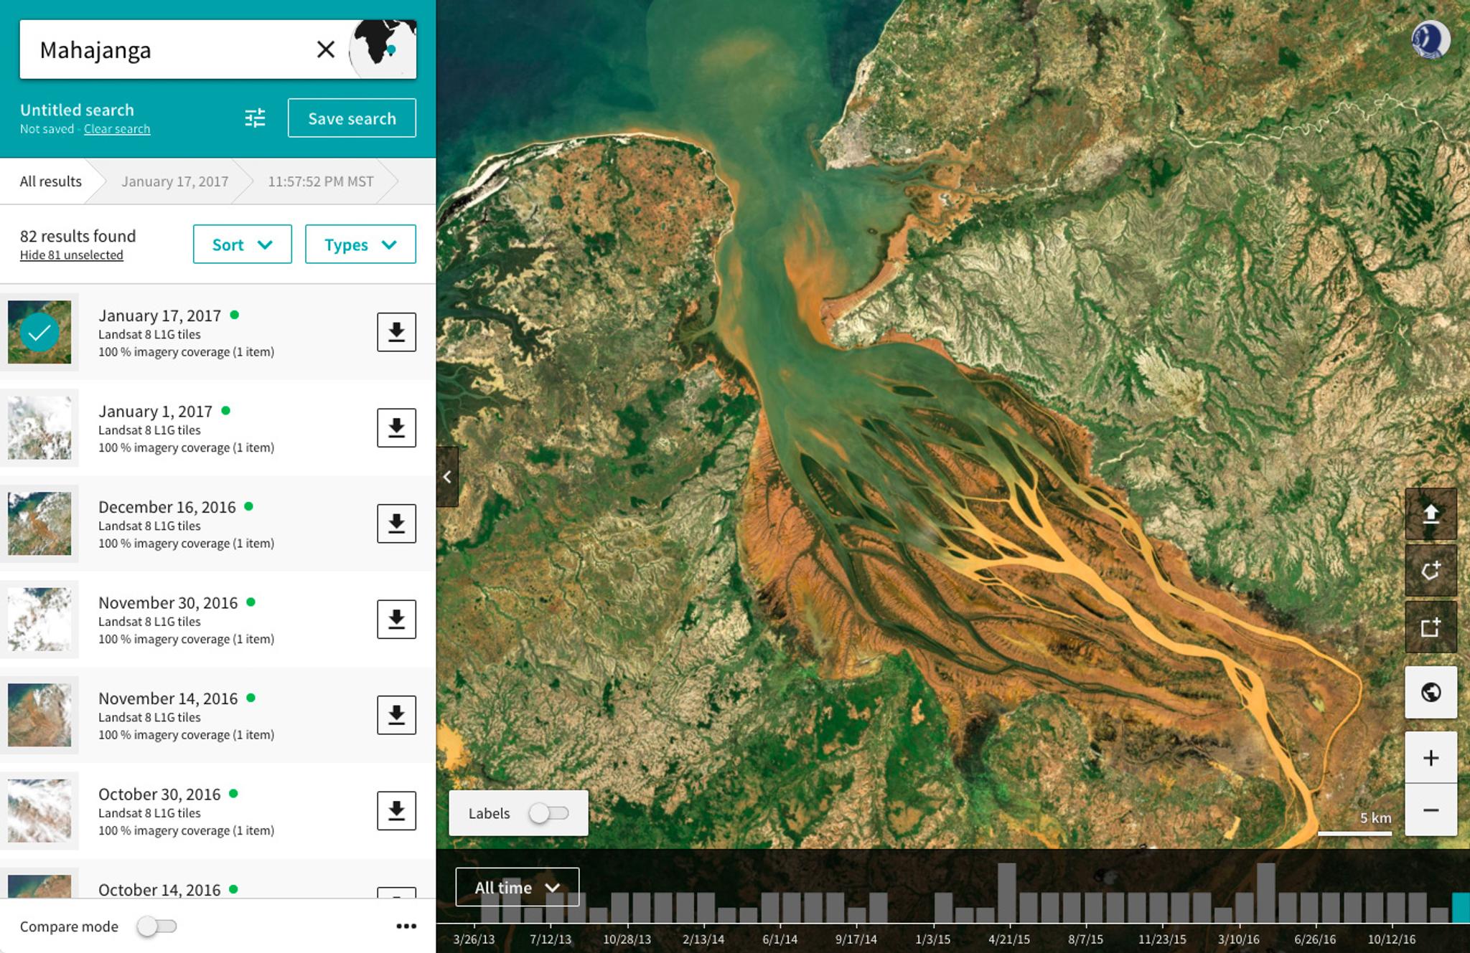The image size is (1470, 953).
Task: Expand the All time range dropdown
Action: click(517, 887)
